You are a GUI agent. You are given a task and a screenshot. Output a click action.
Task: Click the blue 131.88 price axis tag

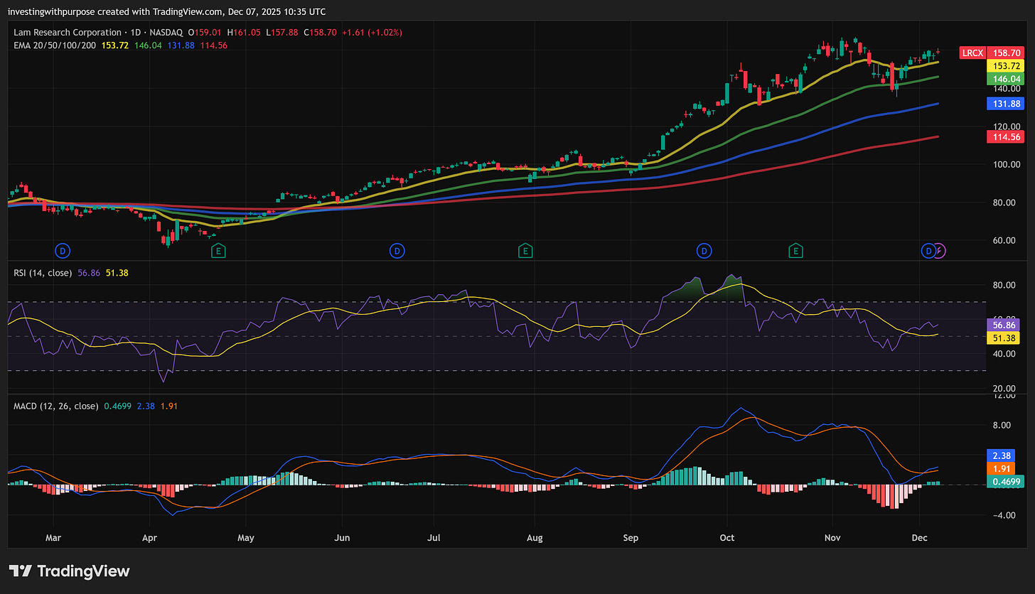pyautogui.click(x=1007, y=104)
